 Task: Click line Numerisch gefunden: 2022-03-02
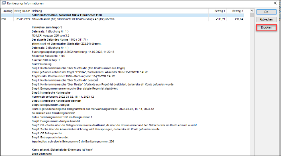click(x=63, y=96)
